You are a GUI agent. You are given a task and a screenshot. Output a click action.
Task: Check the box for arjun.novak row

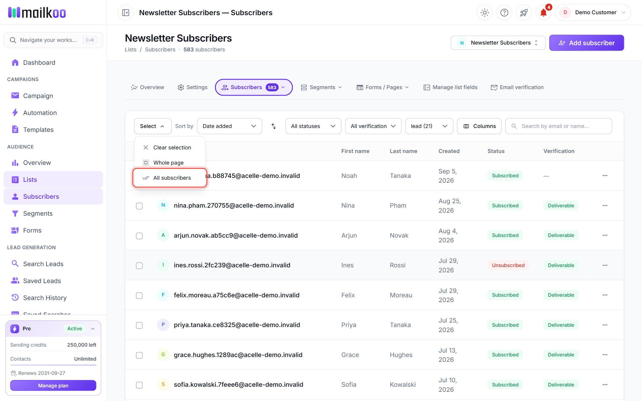(x=139, y=236)
